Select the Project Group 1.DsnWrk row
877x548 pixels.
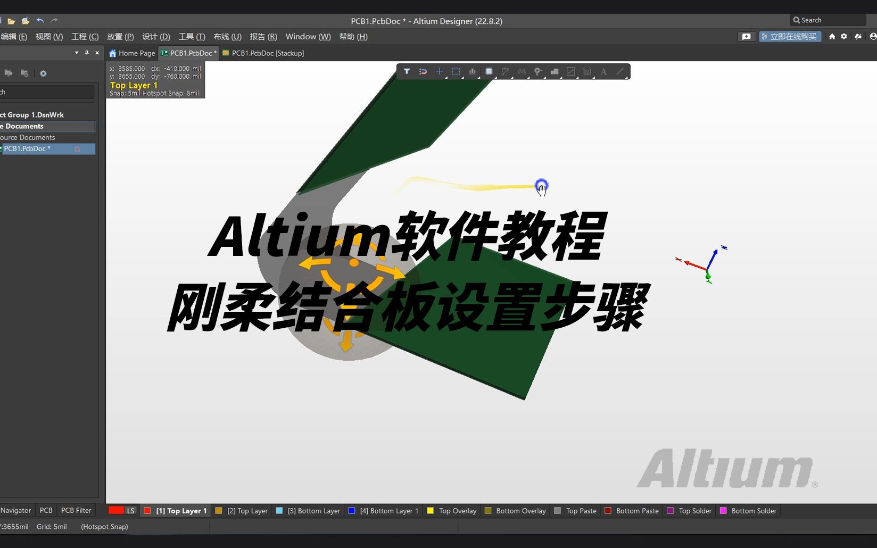pyautogui.click(x=48, y=115)
